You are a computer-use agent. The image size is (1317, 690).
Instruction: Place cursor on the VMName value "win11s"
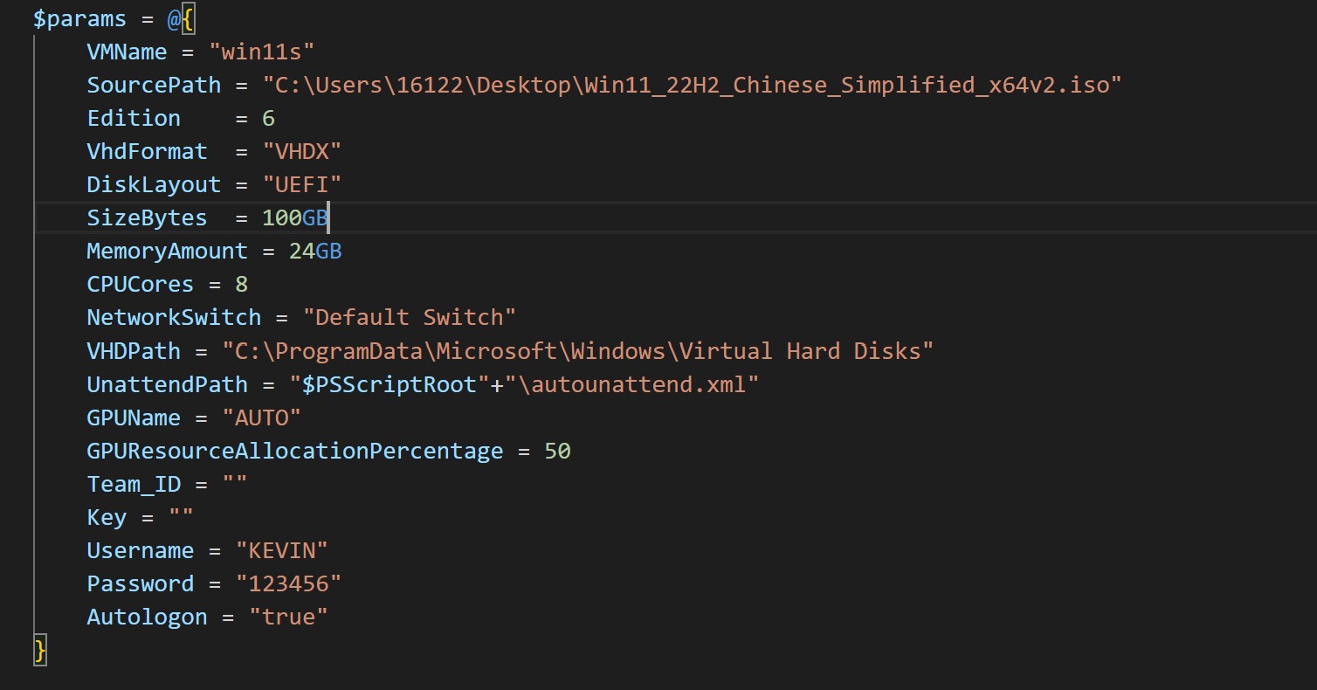[x=260, y=52]
